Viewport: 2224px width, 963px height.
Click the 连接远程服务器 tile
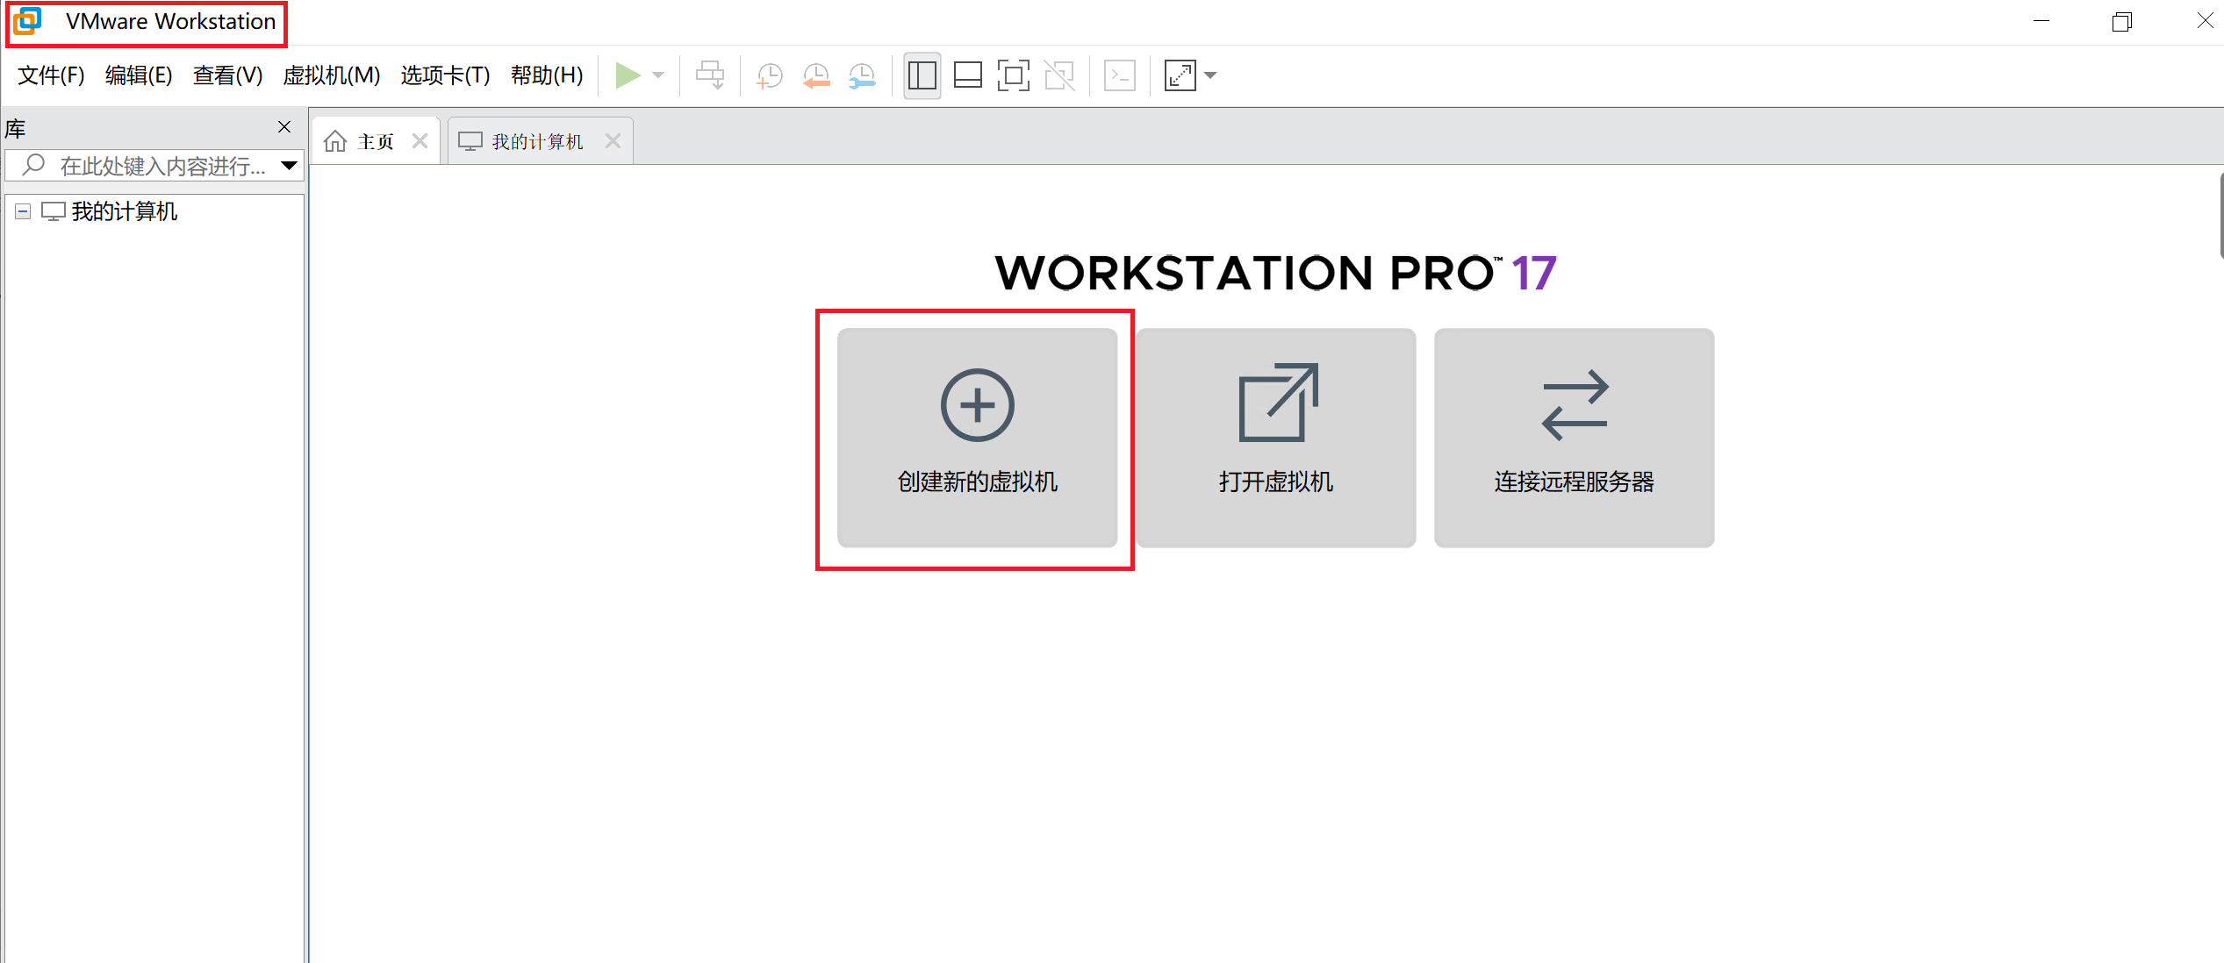coord(1574,438)
